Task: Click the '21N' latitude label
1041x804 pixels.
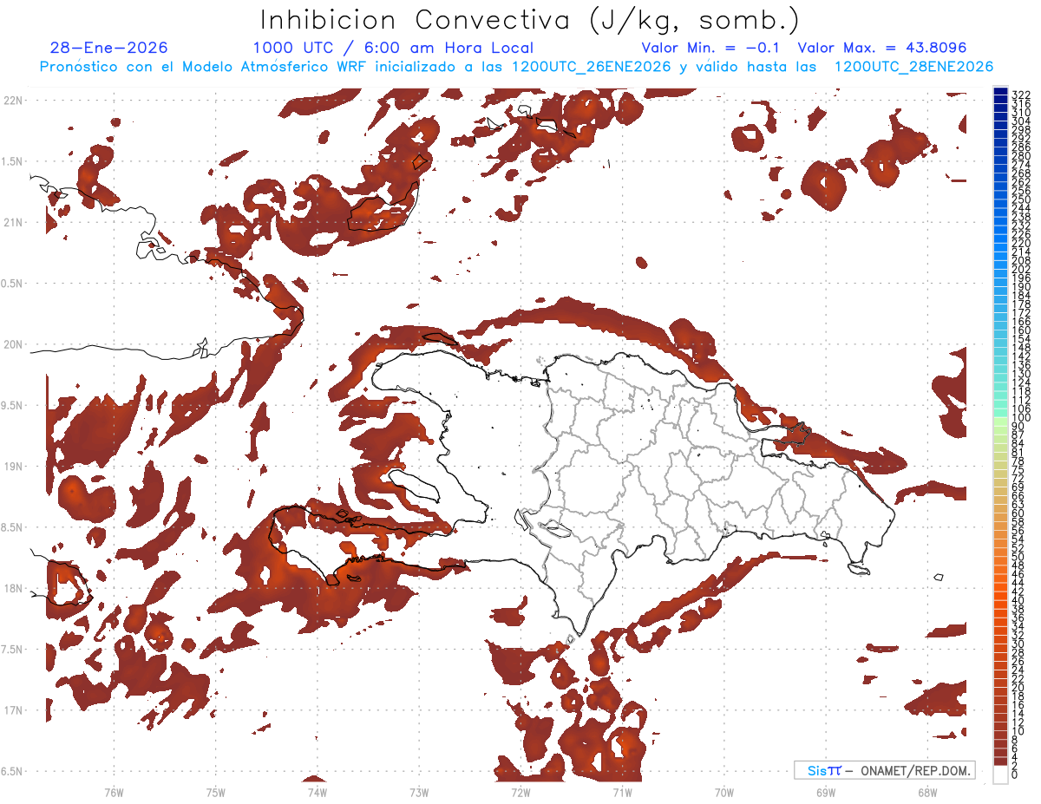Action: pyautogui.click(x=14, y=222)
